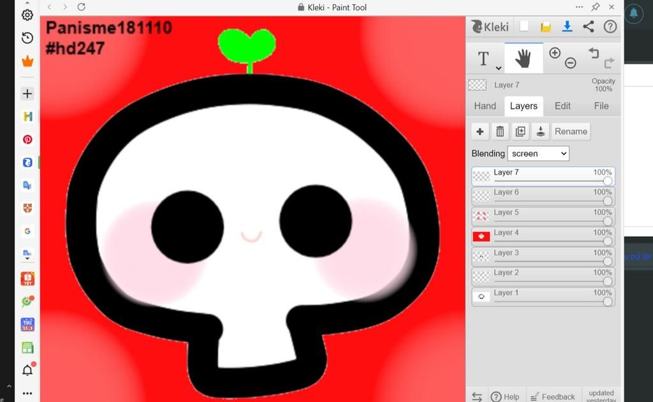Click Layer 3 opacity slider handle
The height and width of the screenshot is (402, 653).
tap(608, 261)
